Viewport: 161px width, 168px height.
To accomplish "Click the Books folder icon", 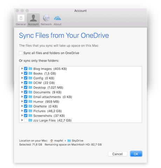I will (x=30, y=73).
